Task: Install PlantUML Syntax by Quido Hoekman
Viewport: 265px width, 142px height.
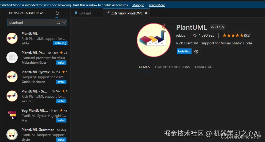Action: tap(61, 82)
